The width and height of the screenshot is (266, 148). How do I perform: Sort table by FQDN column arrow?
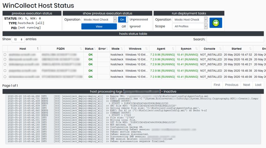pyautogui.click(x=81, y=49)
